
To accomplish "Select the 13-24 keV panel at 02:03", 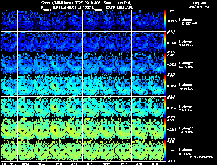I will coord(58,129).
